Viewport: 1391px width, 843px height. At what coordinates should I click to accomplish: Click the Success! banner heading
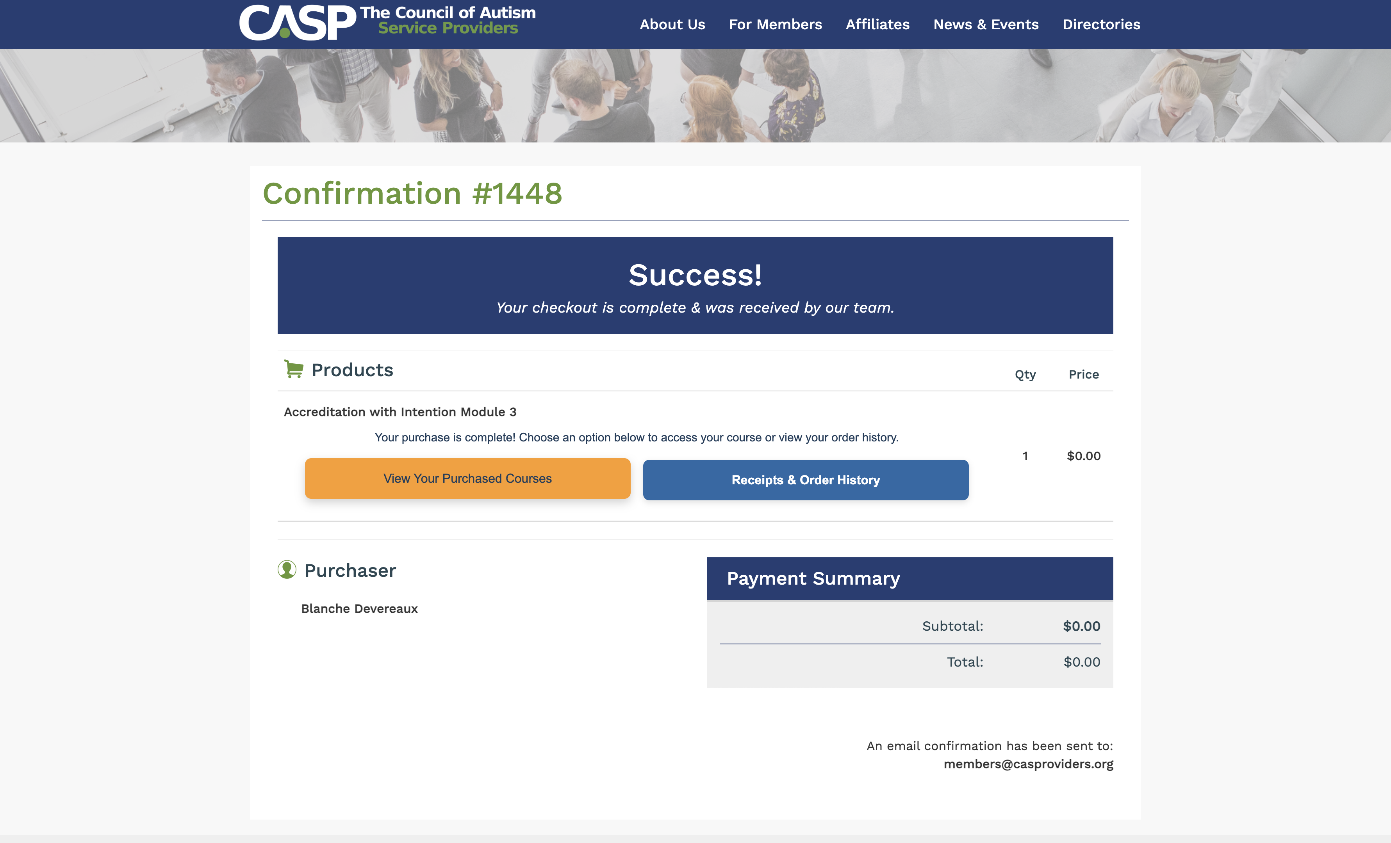click(695, 275)
